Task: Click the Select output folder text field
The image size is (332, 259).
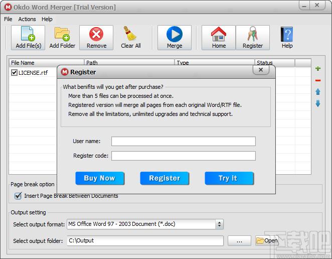Action: tap(145, 240)
